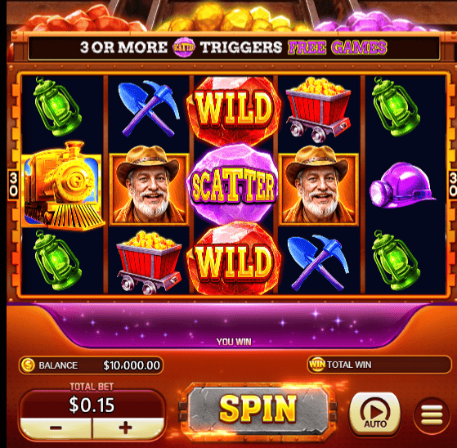The image size is (457, 448).
Task: Click the balance coin icon
Action: click(x=28, y=365)
